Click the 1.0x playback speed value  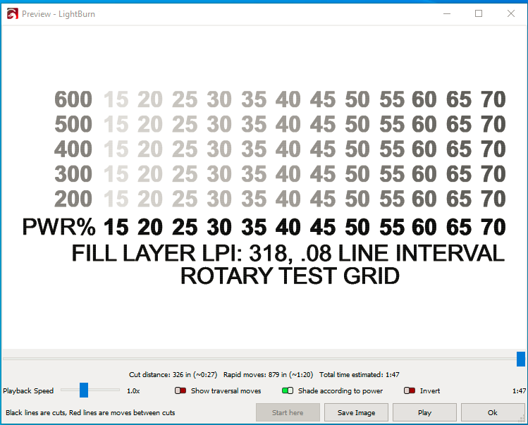tap(133, 390)
